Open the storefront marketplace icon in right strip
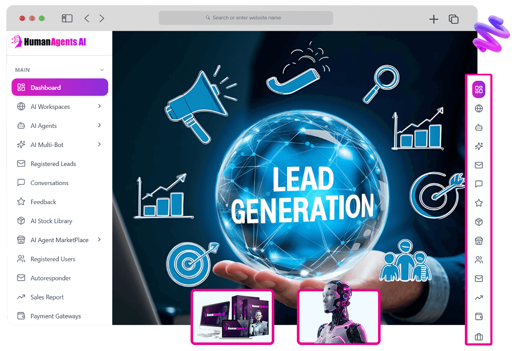This screenshot has height=351, width=515. click(478, 241)
